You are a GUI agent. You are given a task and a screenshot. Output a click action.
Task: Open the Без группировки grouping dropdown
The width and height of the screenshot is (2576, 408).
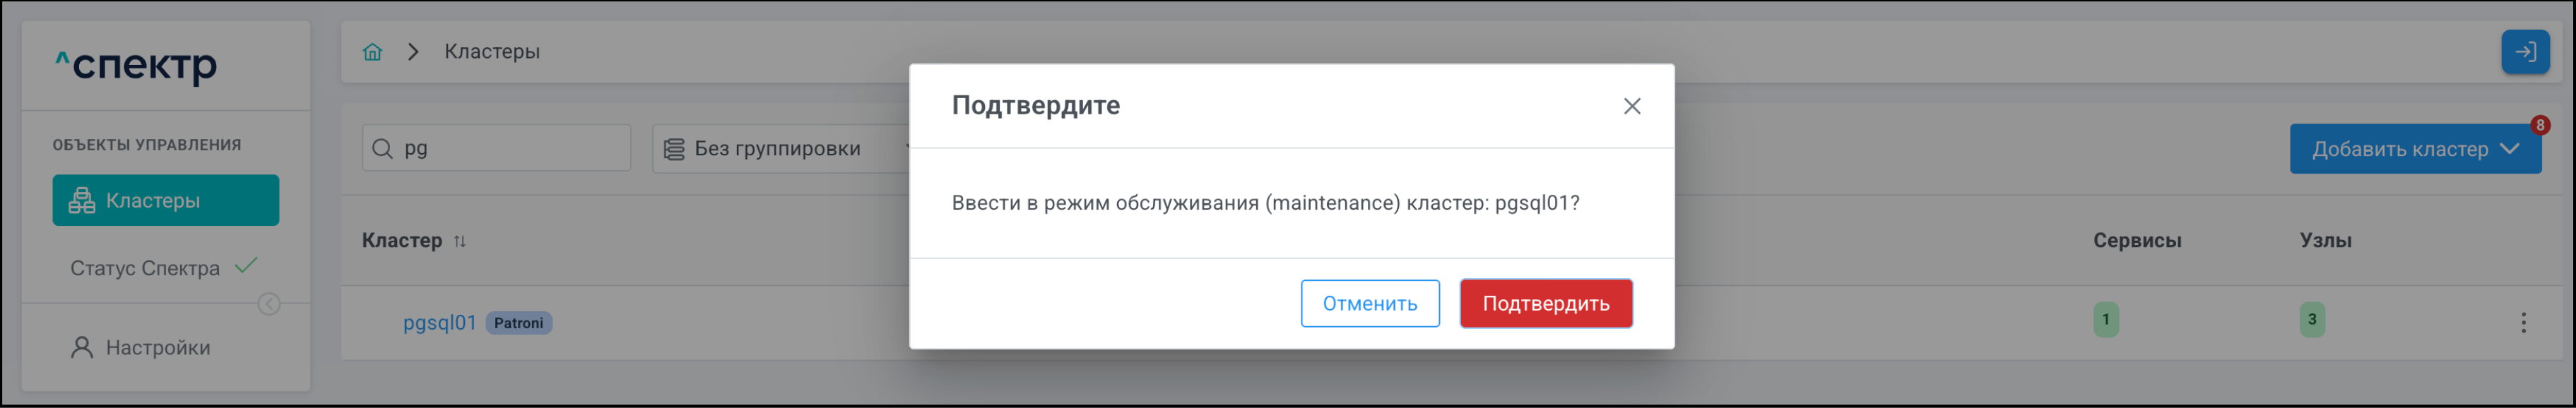pos(780,149)
